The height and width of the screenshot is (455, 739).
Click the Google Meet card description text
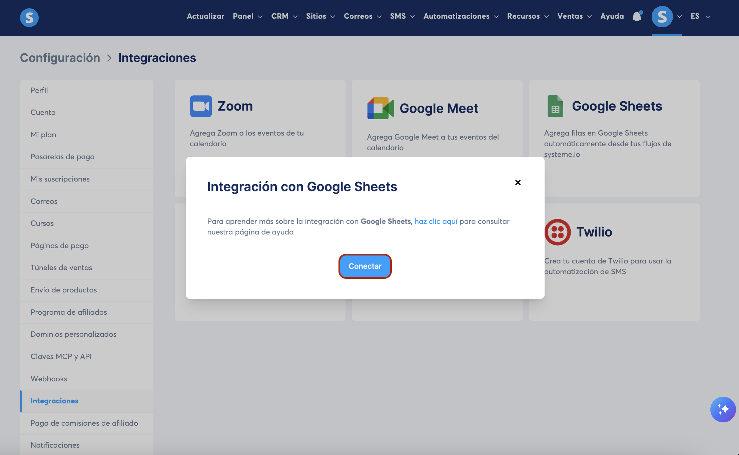(x=433, y=143)
